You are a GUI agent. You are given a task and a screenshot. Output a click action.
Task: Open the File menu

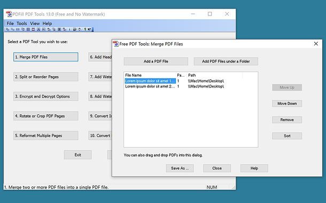tap(10, 23)
